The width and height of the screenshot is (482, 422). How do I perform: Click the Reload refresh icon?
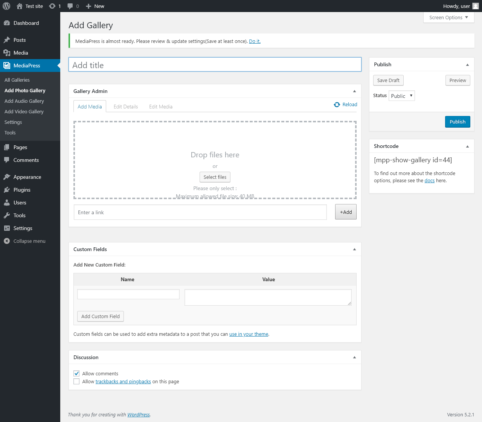click(x=337, y=105)
